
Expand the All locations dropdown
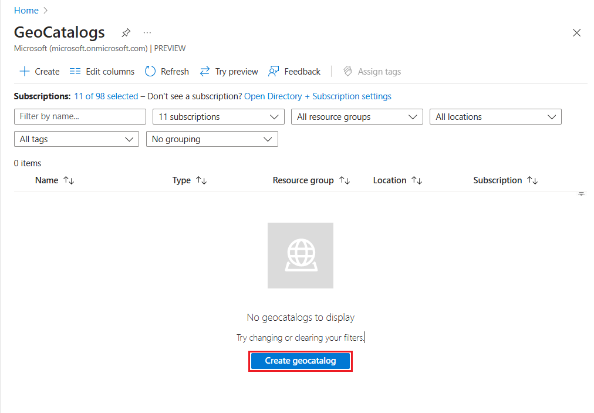(x=495, y=117)
